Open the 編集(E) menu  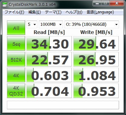coord(35,12)
